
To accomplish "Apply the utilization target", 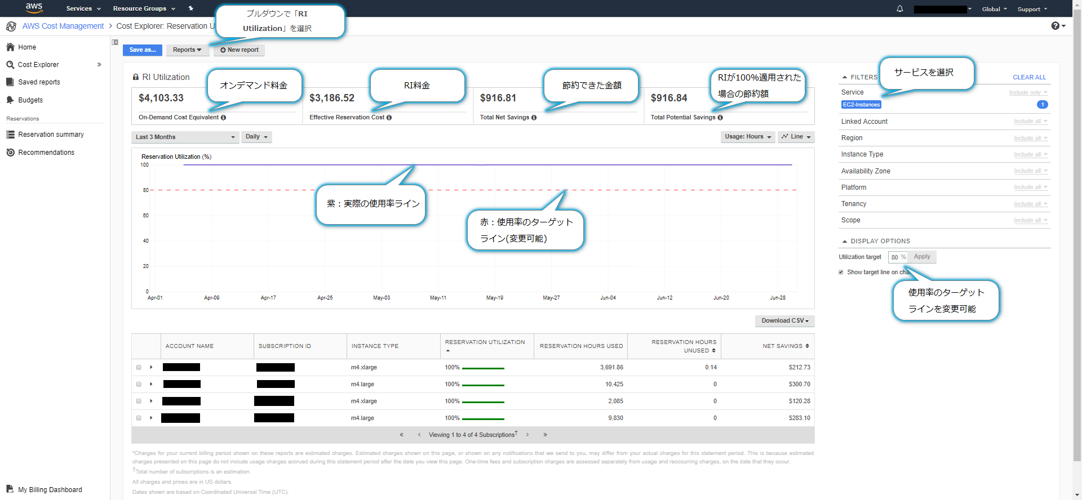I will point(922,257).
